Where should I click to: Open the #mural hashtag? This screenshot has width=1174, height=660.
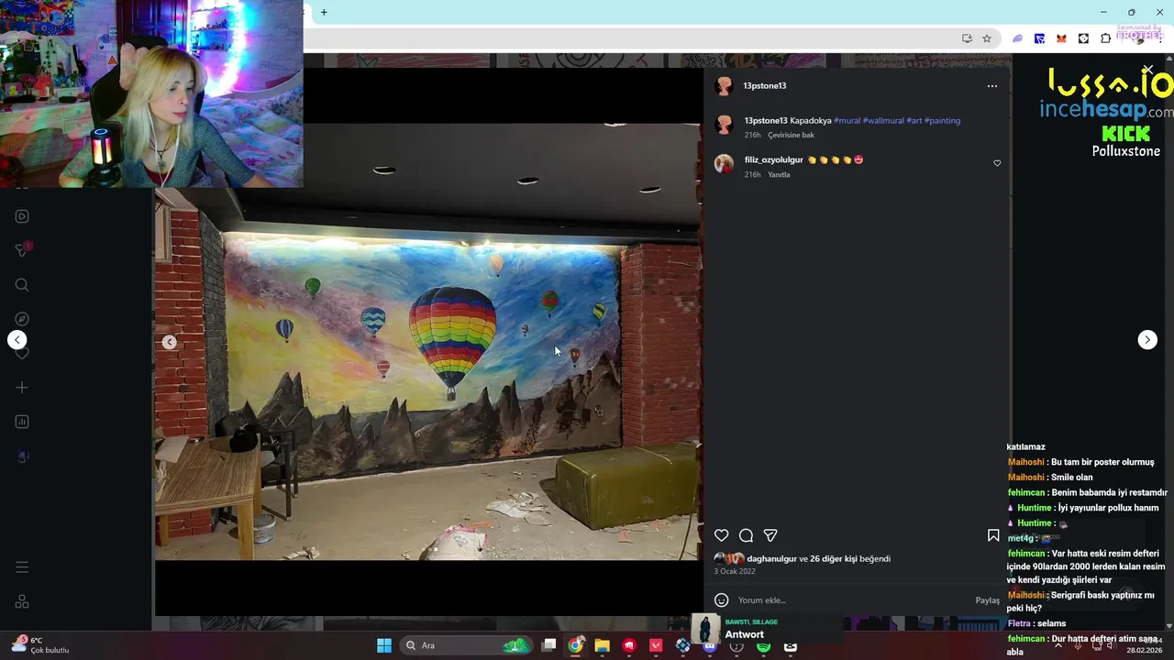[847, 121]
